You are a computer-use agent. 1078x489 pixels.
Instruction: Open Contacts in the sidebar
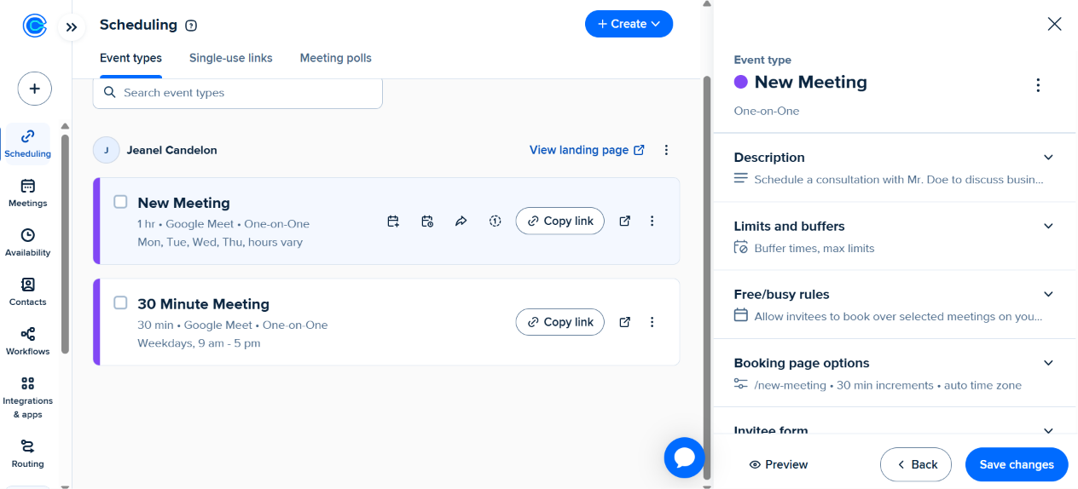28,292
